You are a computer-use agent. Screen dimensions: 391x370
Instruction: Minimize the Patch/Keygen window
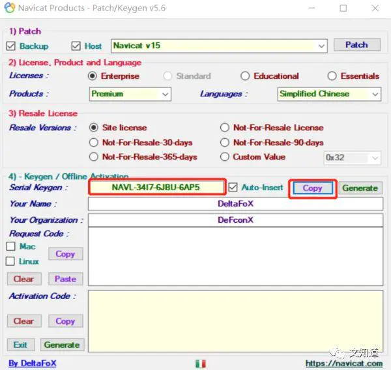[311, 8]
